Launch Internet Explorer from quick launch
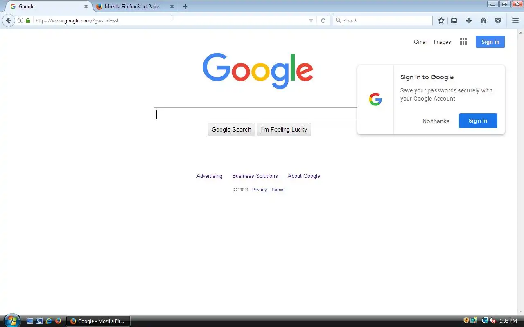 click(49, 321)
